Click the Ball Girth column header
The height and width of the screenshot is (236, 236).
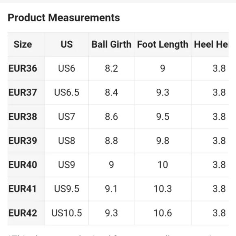tap(111, 44)
